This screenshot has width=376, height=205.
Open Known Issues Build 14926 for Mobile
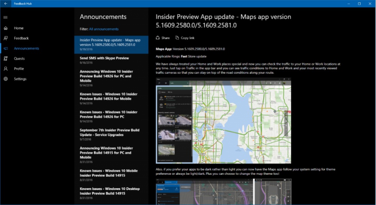point(111,99)
